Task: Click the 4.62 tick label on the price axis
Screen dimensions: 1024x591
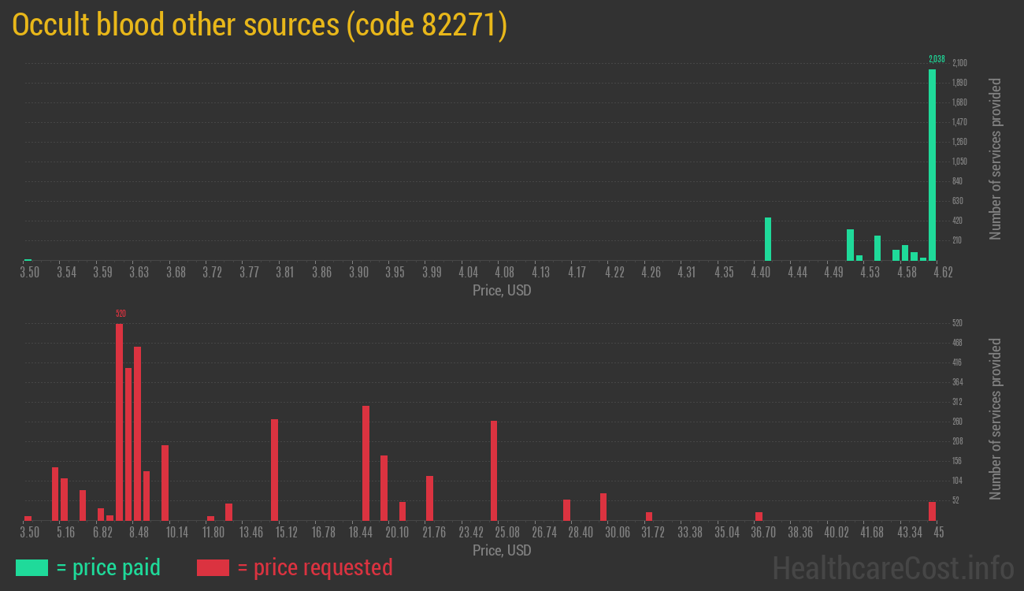Action: pyautogui.click(x=942, y=273)
